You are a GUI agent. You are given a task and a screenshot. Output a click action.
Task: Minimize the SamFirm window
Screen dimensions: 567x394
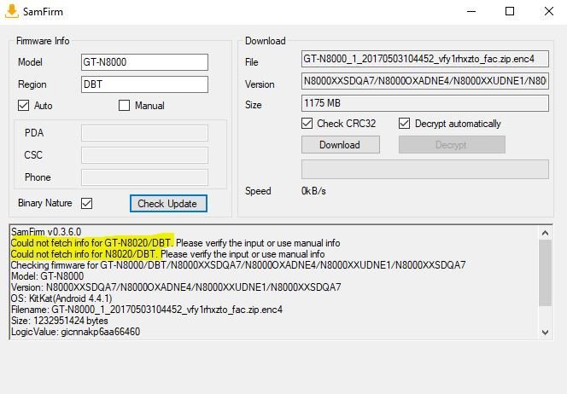tap(471, 11)
